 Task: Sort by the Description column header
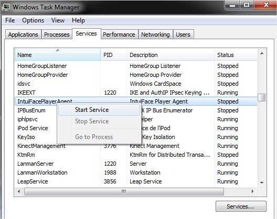point(171,55)
